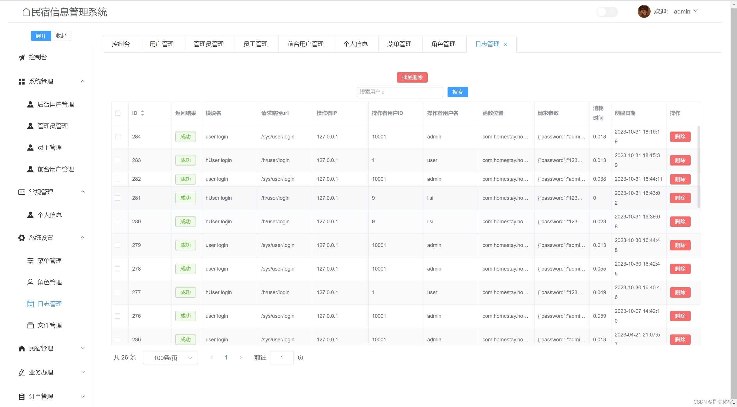Click the calendar icon for 日志管理
Image resolution: width=737 pixels, height=407 pixels.
(30, 304)
